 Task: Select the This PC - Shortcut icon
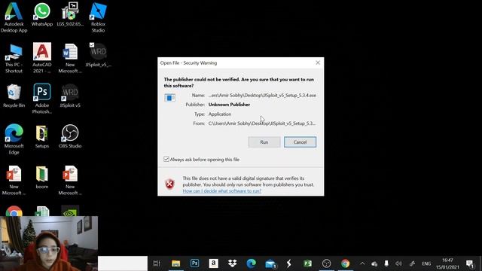[14, 59]
